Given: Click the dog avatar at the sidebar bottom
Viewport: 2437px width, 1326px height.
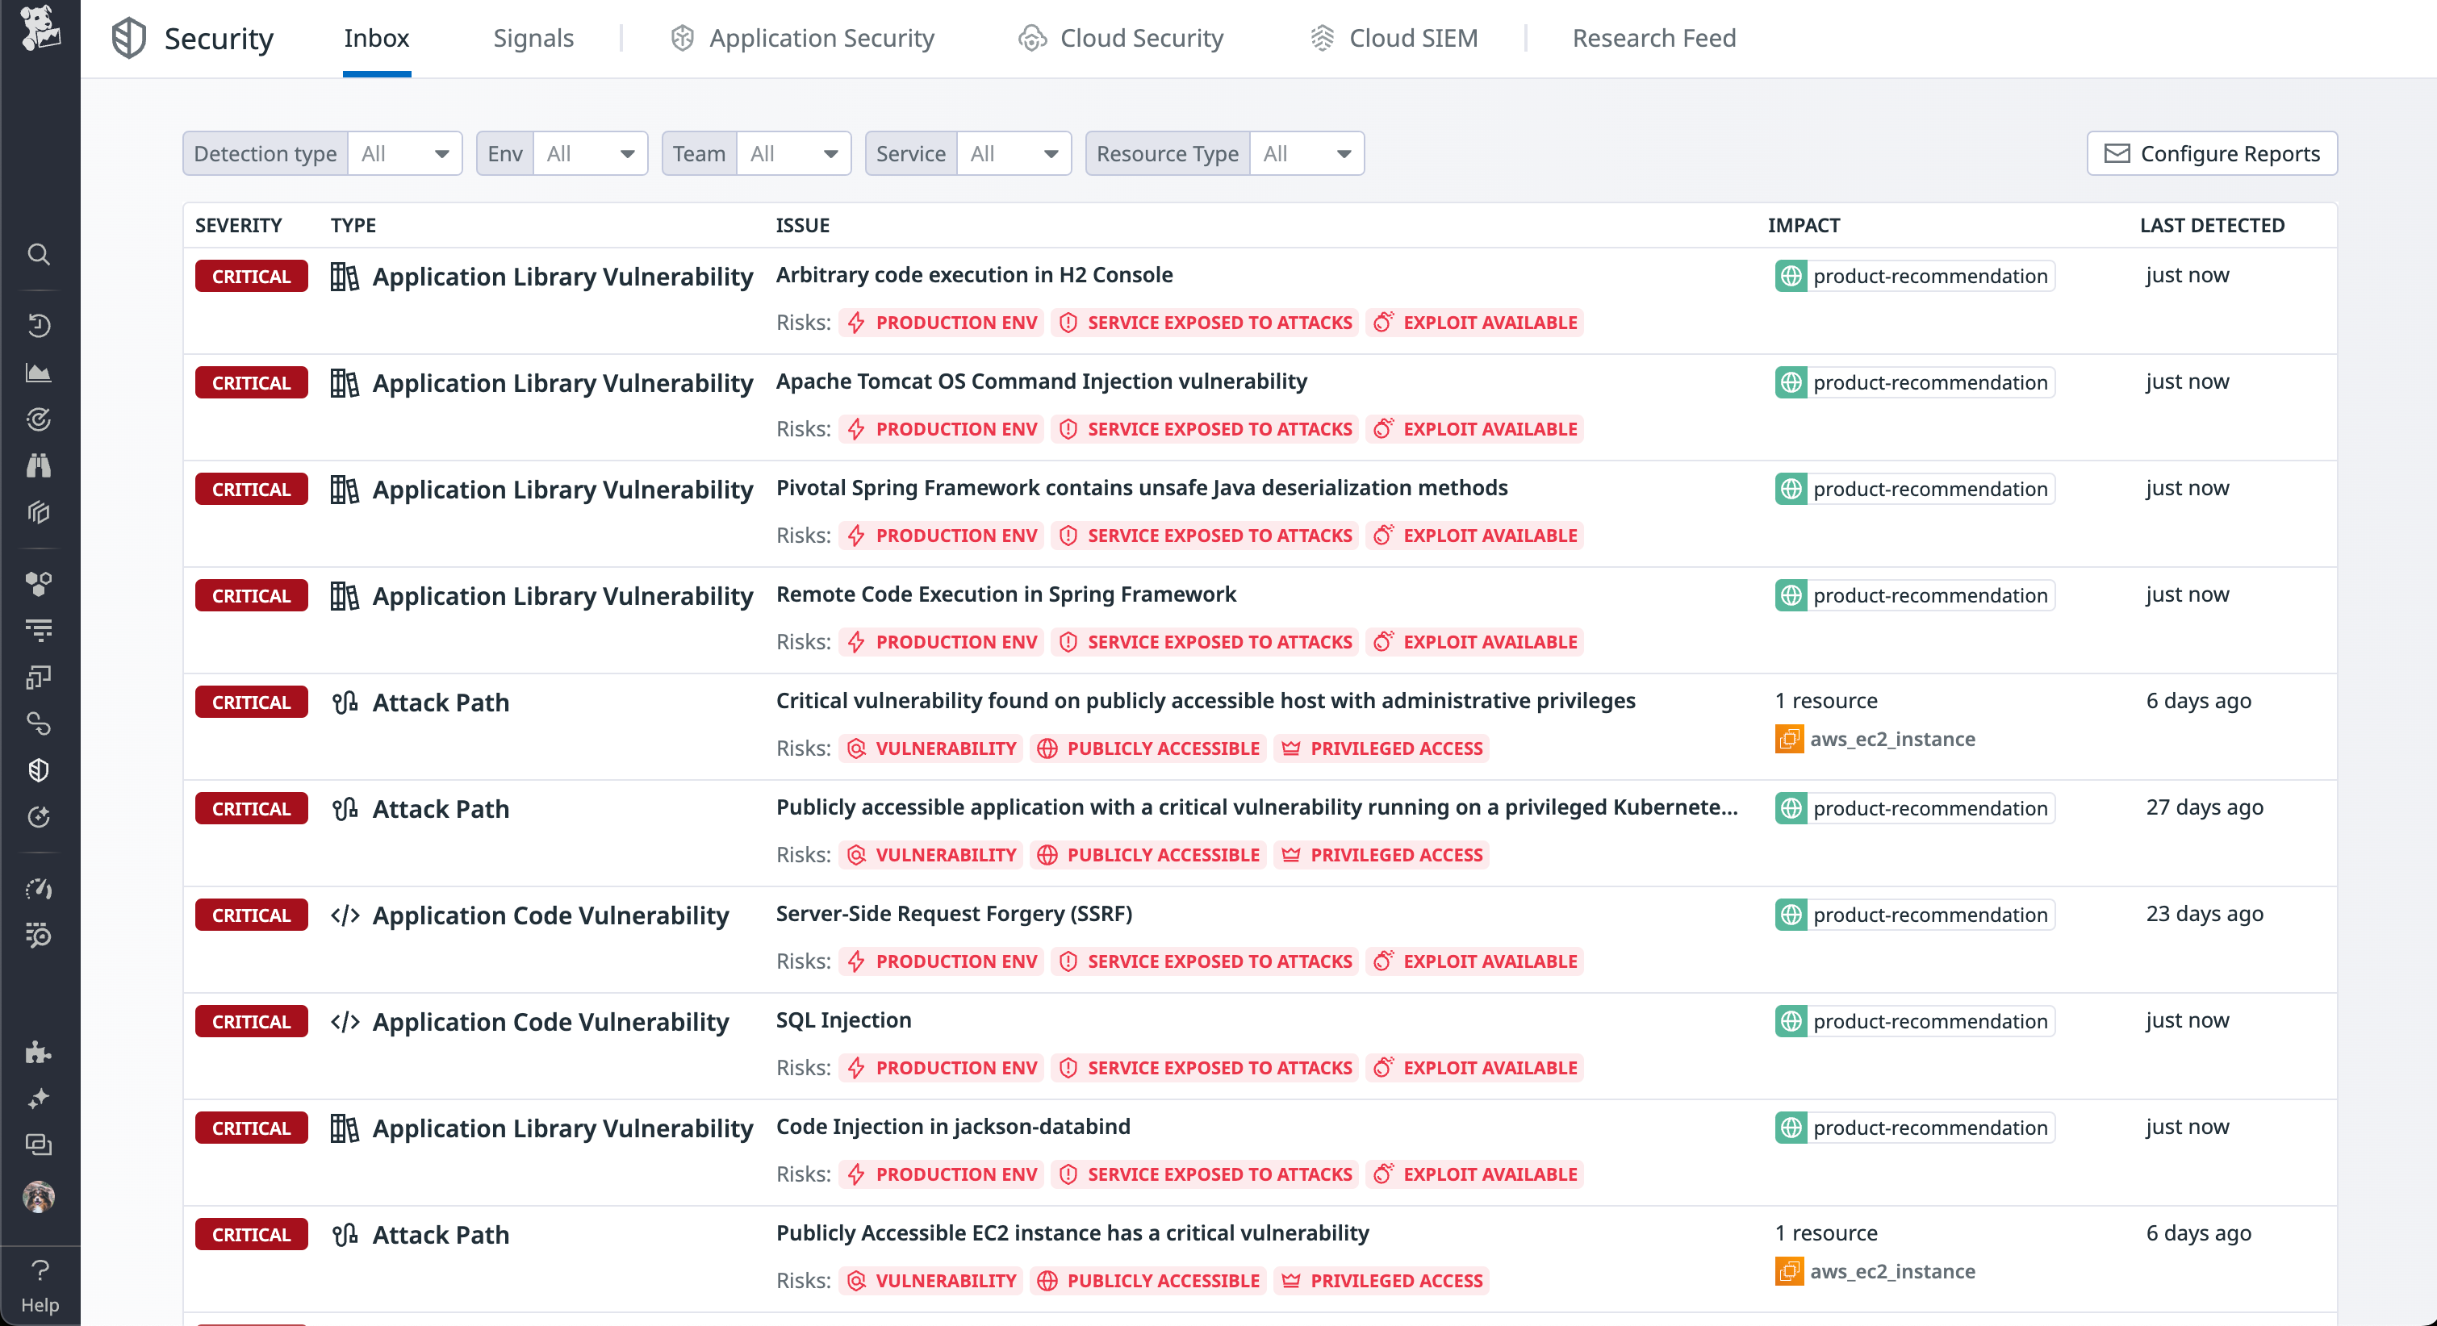Looking at the screenshot, I should pyautogui.click(x=39, y=1199).
